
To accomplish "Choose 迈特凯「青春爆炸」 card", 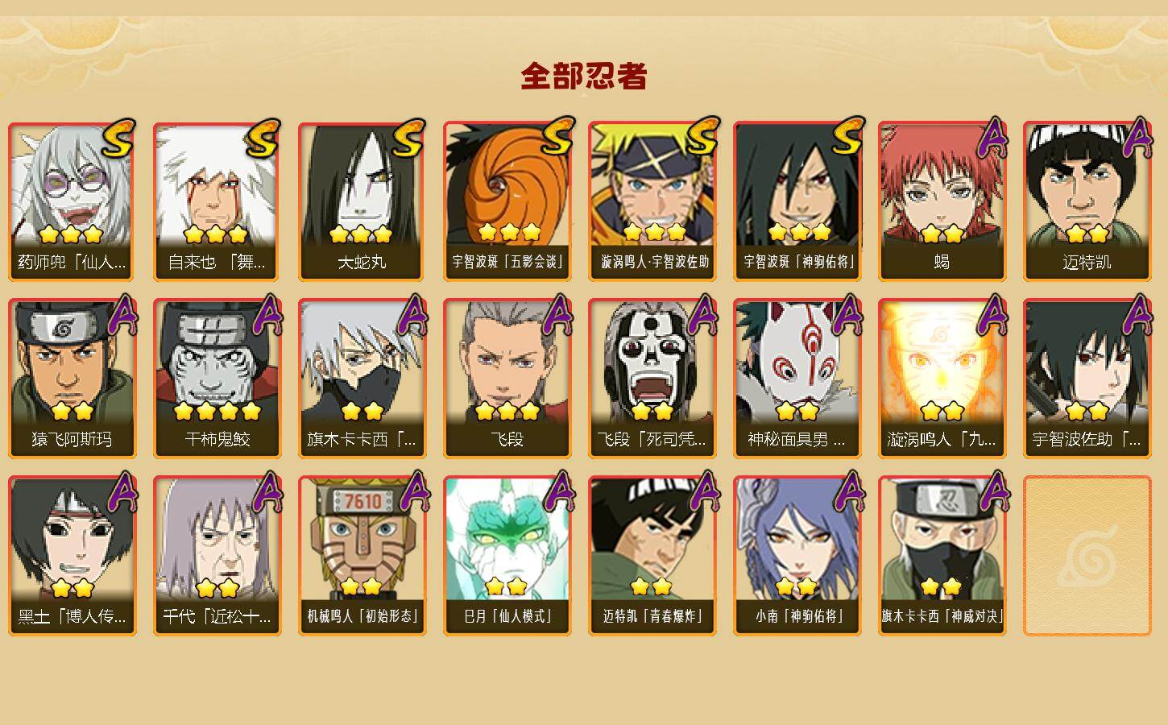I will click(652, 556).
